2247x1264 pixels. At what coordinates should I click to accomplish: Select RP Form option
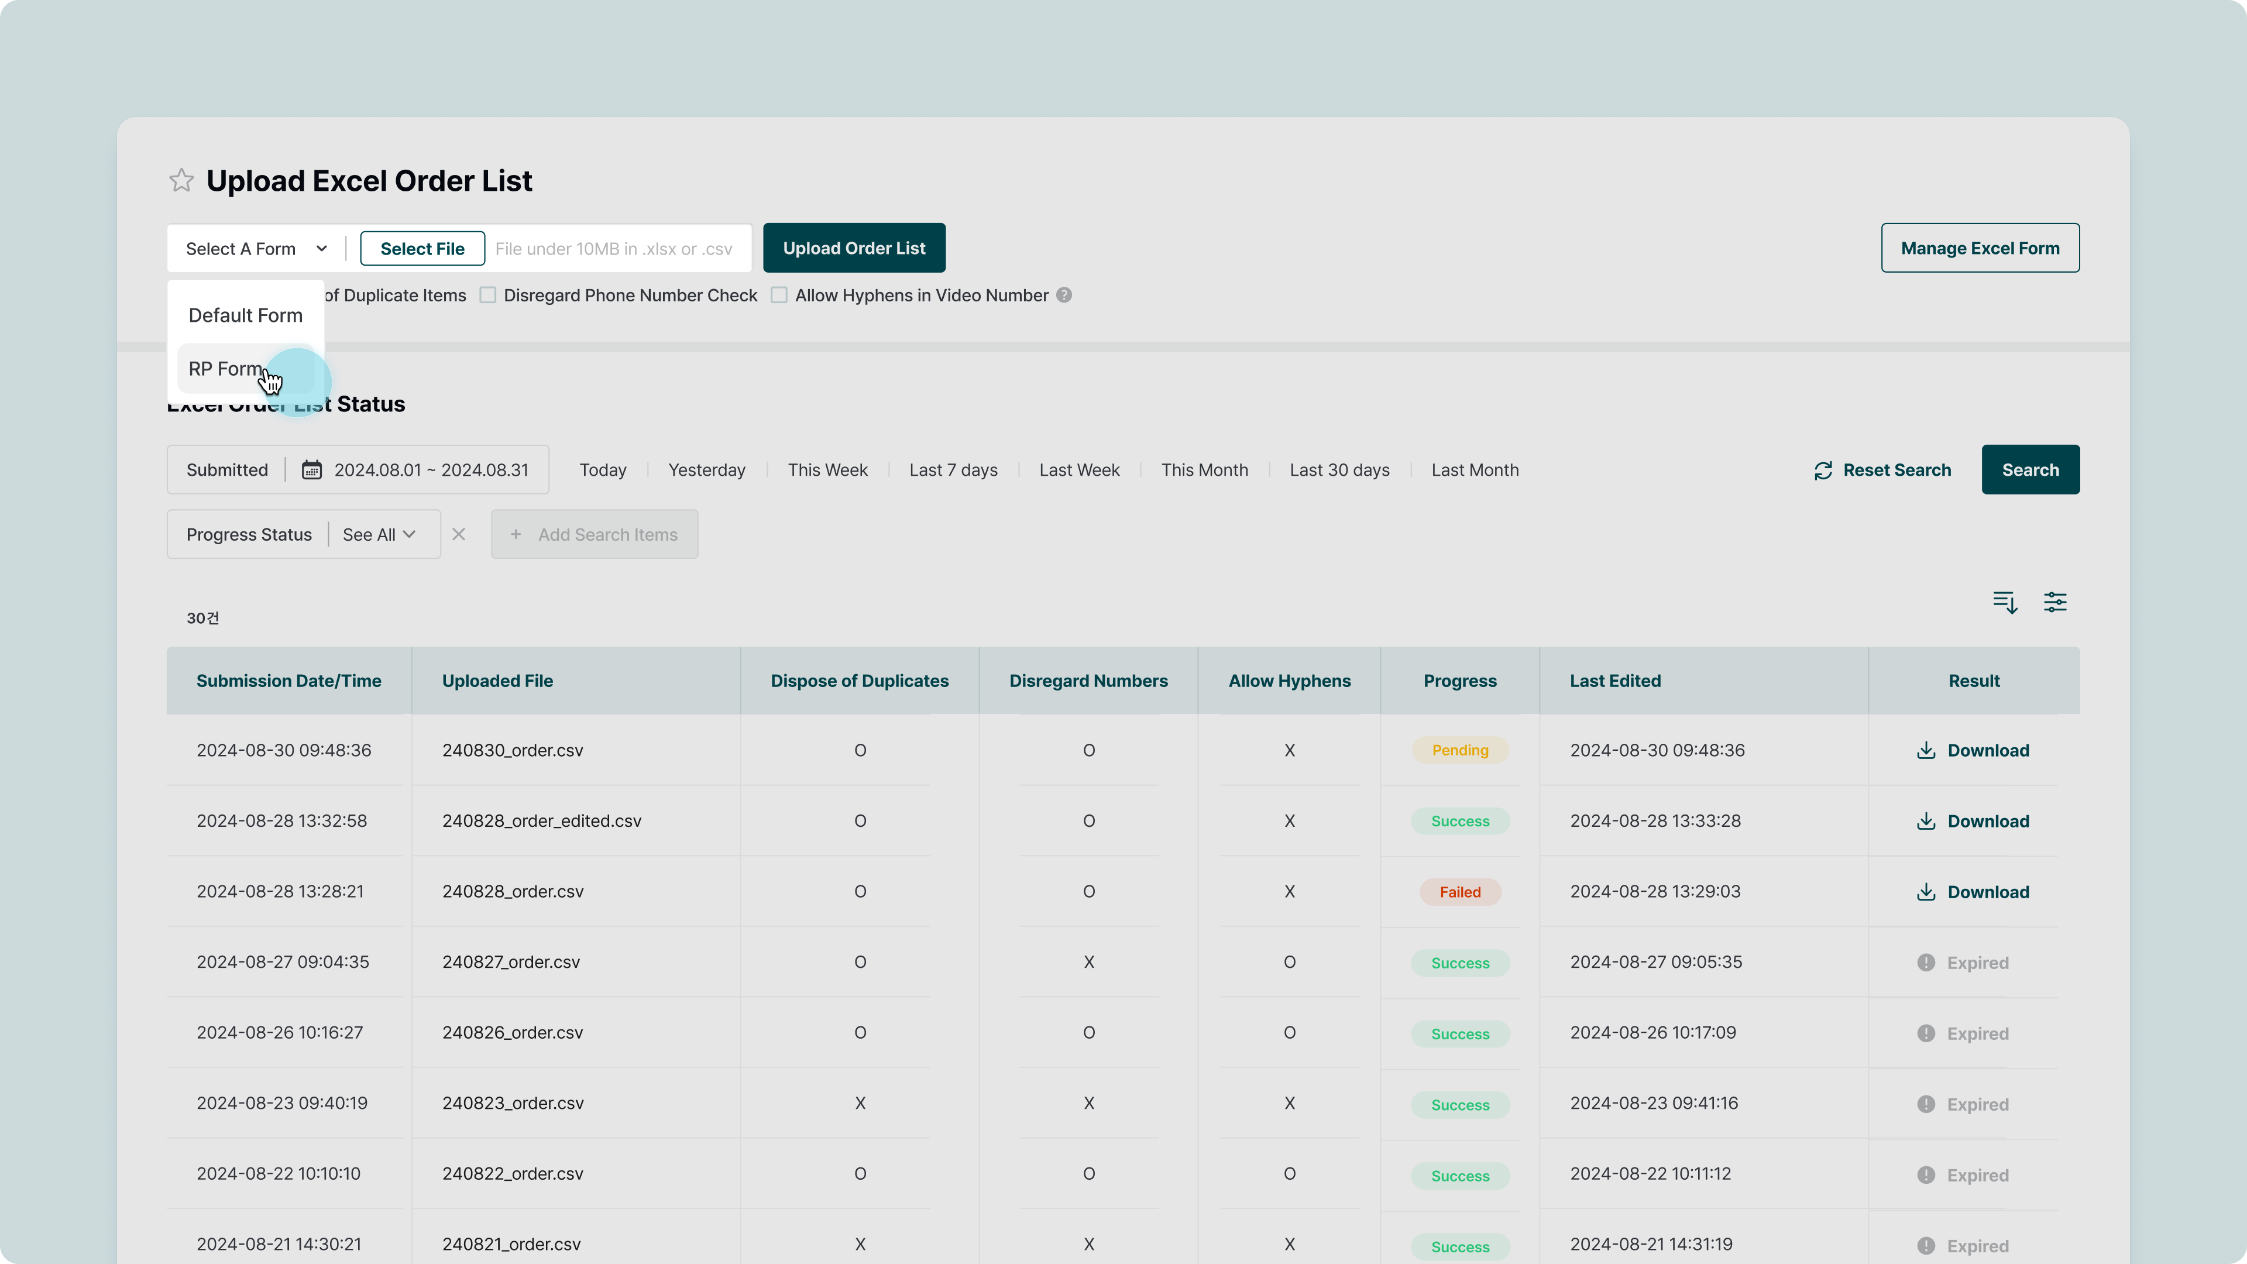point(225,369)
